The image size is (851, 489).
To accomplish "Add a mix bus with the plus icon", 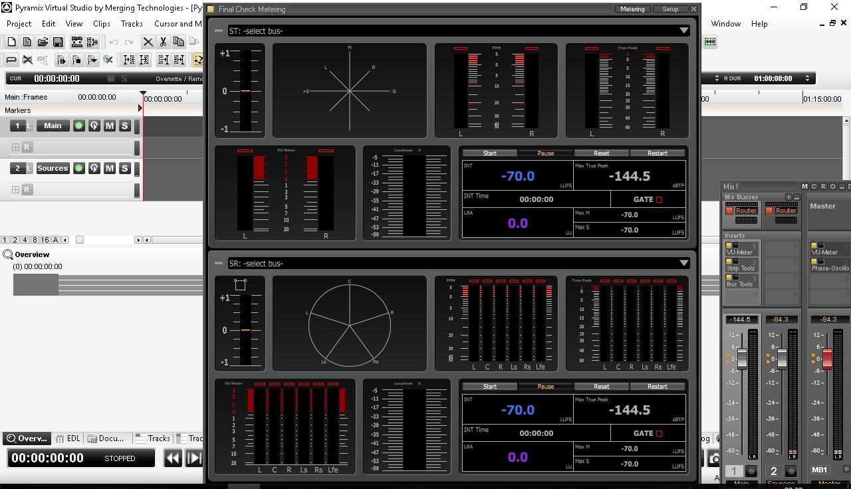I will pos(789,197).
